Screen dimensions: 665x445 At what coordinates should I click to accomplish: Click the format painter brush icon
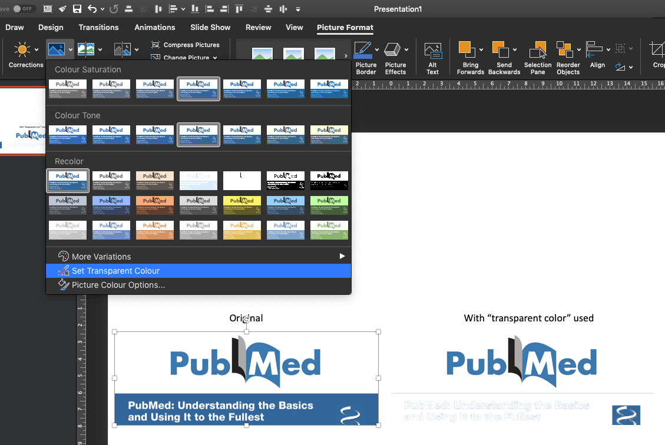pos(62,8)
